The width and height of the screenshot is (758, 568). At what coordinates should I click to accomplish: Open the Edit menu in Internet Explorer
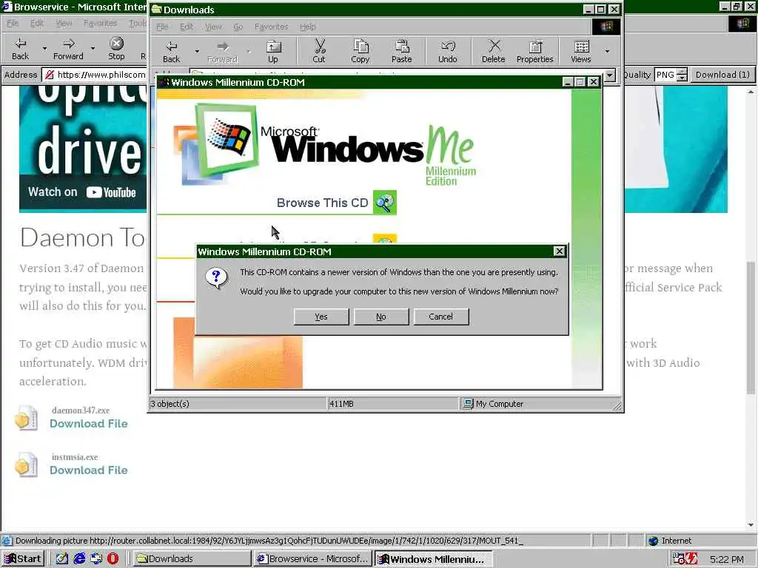pos(37,23)
